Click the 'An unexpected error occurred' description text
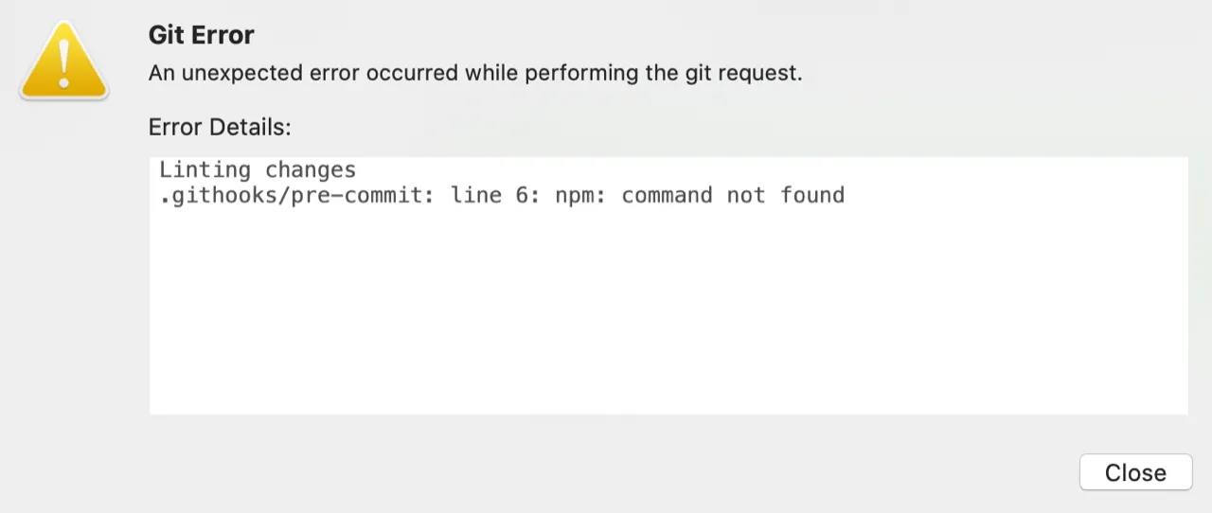 pyautogui.click(x=475, y=73)
